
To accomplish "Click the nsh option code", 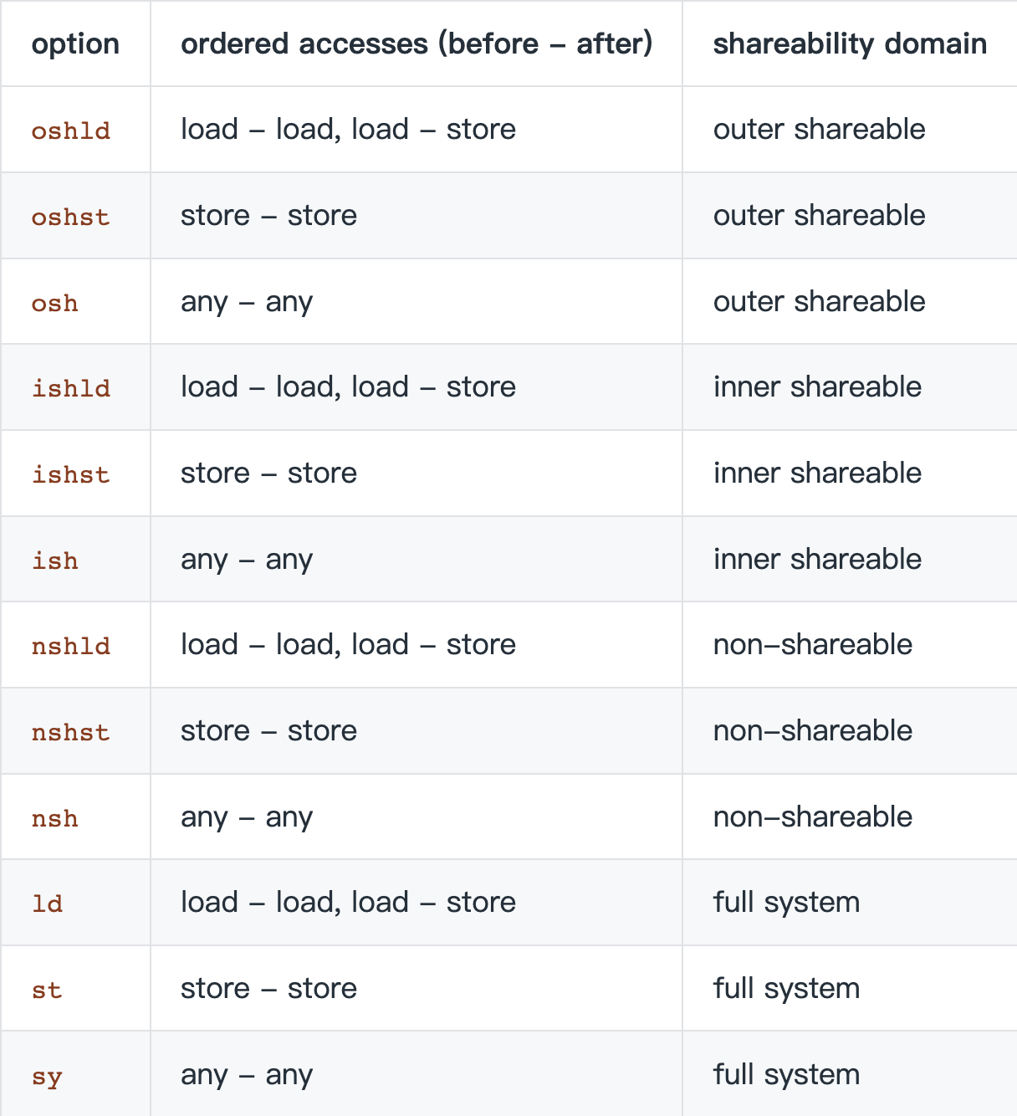I will coord(55,818).
